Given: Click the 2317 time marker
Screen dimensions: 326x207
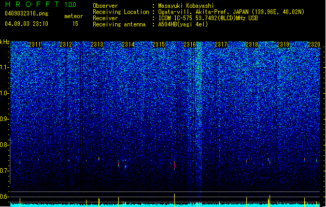Looking at the screenshot, I should 221,45.
